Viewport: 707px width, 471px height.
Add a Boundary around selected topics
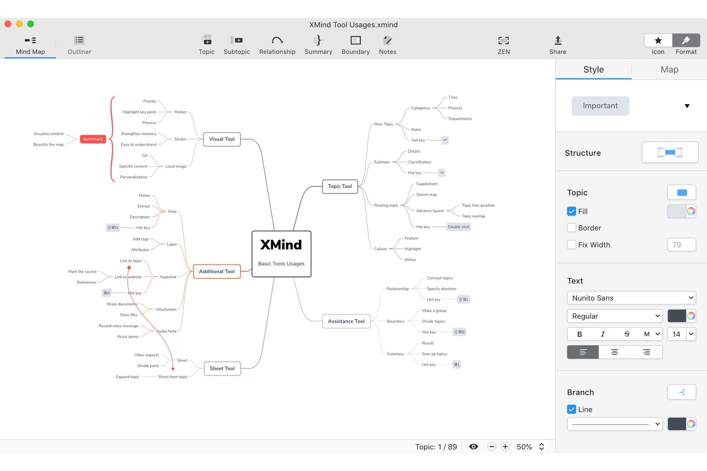(355, 44)
